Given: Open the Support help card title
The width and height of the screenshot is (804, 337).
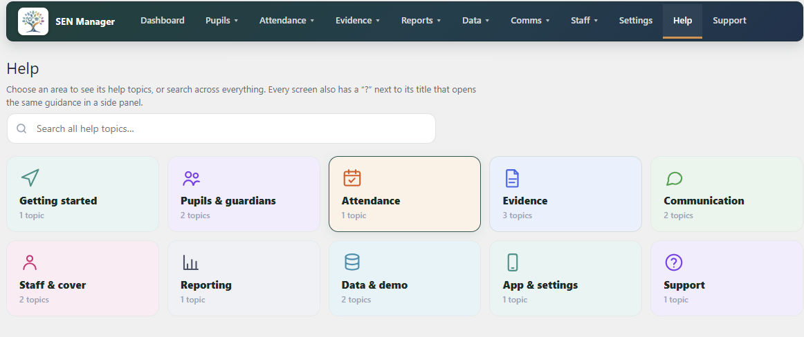Looking at the screenshot, I should coord(684,285).
